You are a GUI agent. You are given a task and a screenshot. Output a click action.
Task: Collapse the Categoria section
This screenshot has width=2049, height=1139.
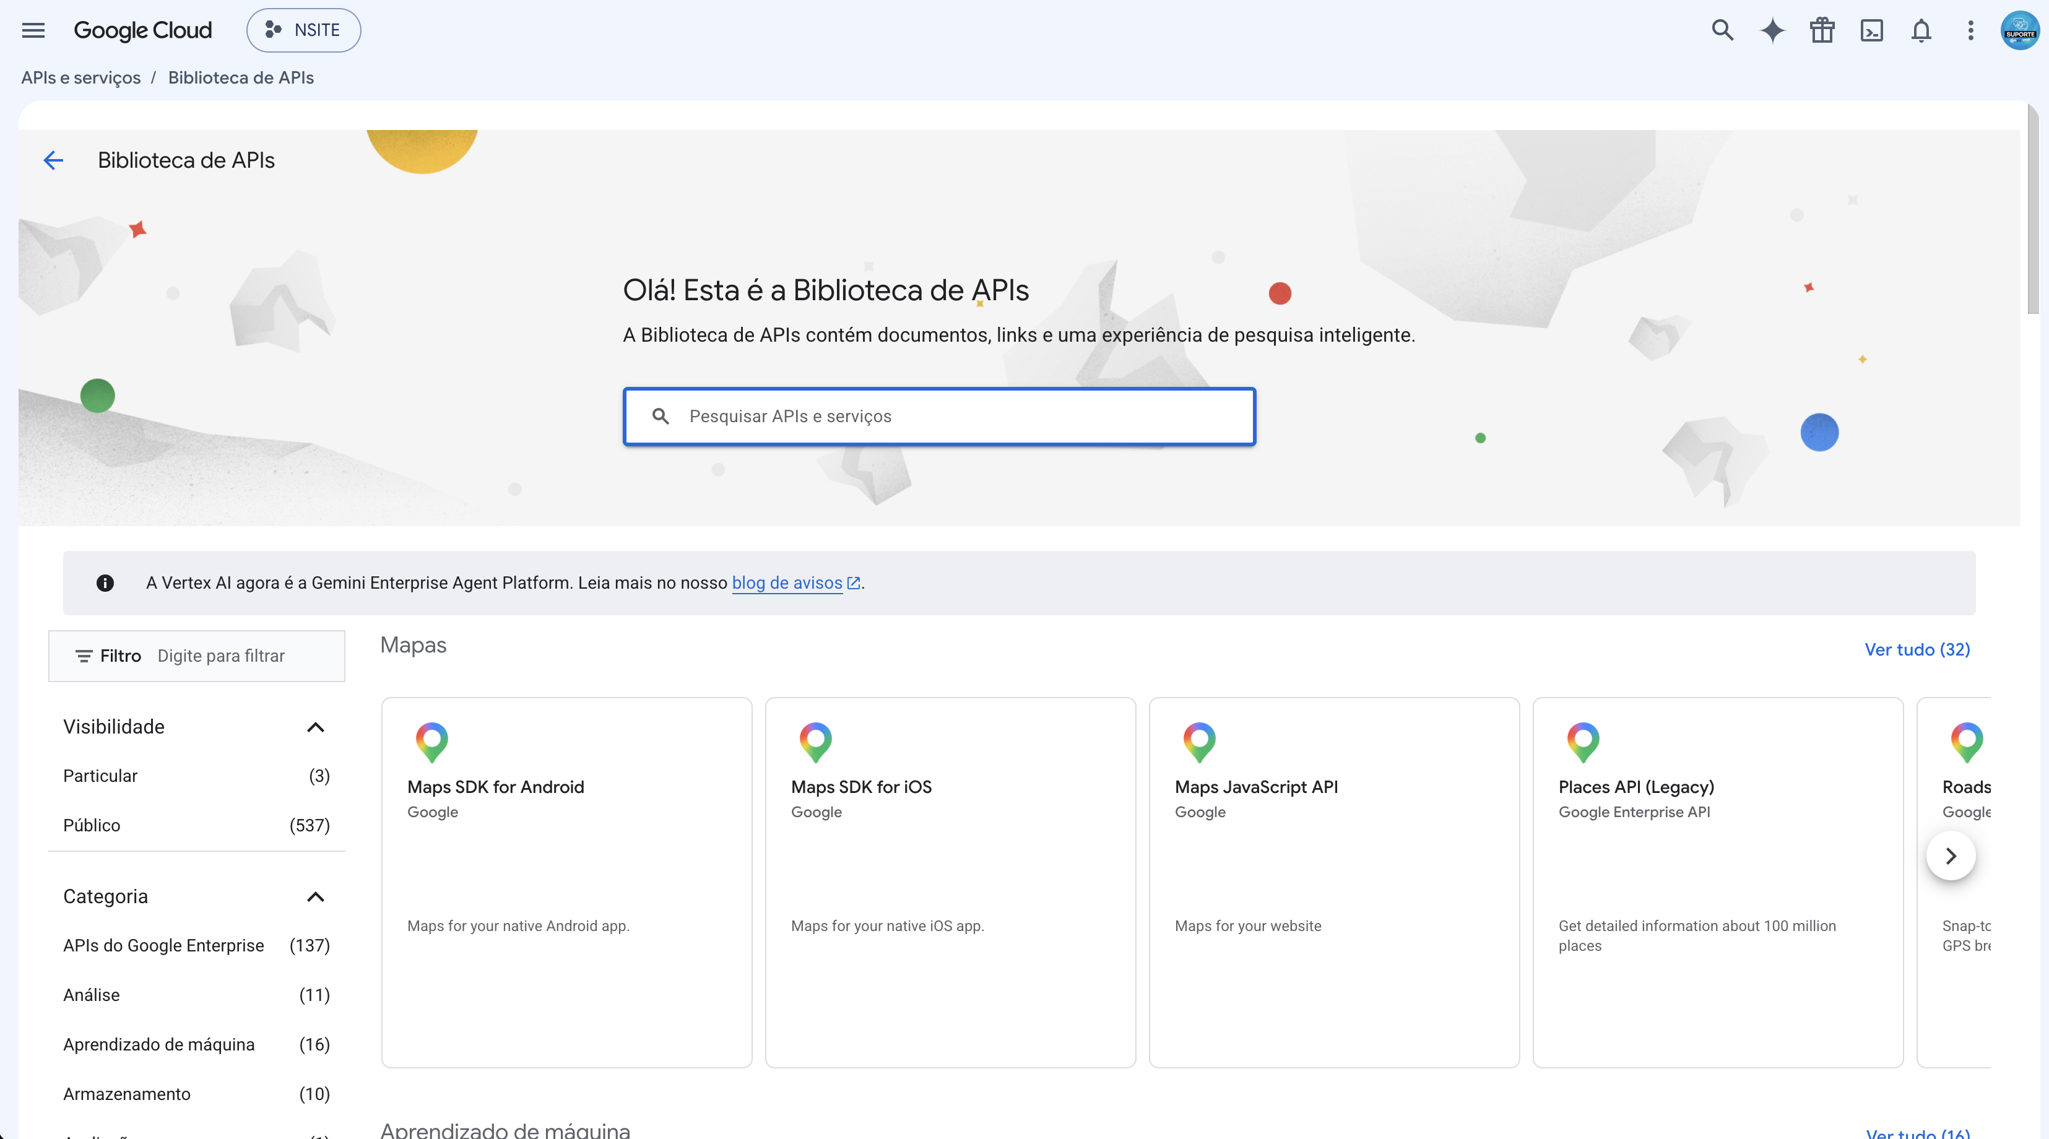click(x=316, y=896)
